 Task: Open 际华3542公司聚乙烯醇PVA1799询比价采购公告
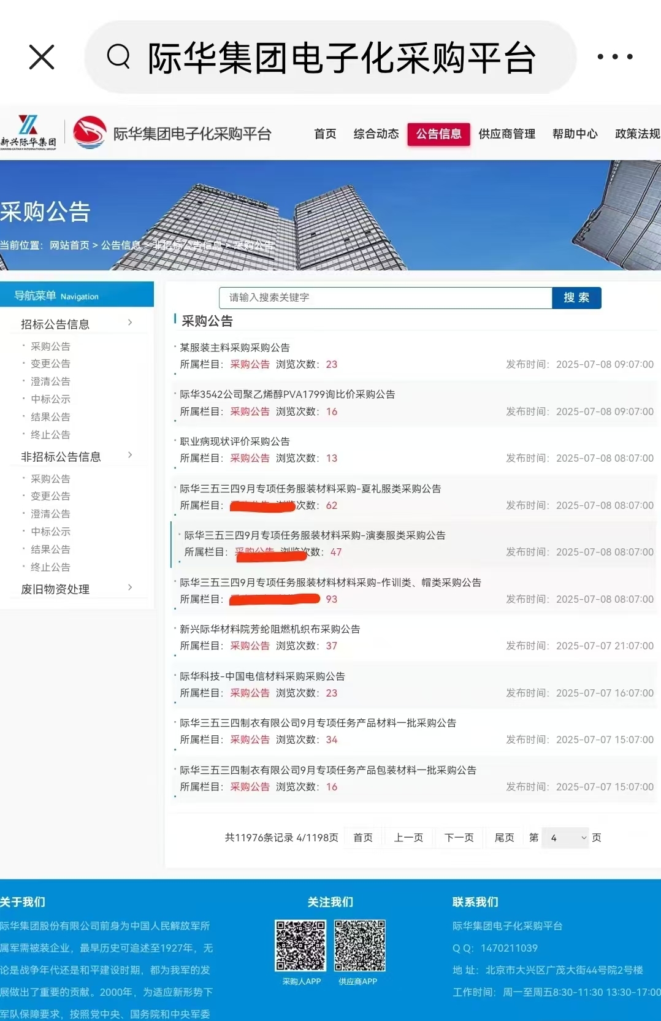[288, 394]
